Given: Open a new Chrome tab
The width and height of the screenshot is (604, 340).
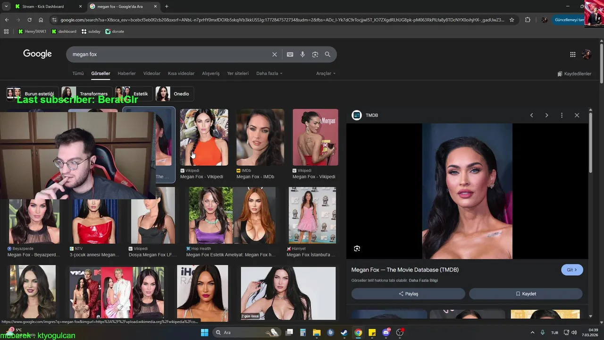Looking at the screenshot, I should 167,7.
